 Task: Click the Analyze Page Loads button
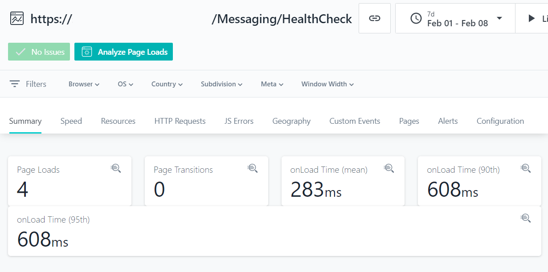pyautogui.click(x=123, y=52)
